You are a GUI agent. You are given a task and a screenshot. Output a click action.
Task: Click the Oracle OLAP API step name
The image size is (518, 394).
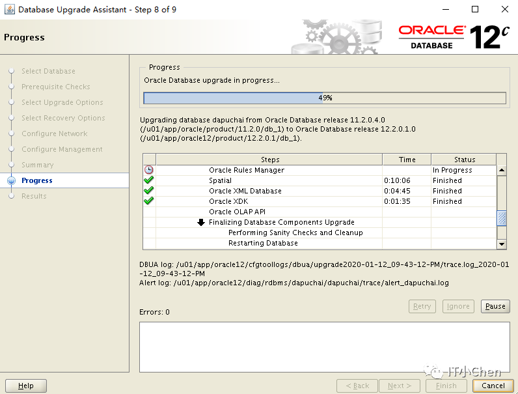click(x=237, y=212)
